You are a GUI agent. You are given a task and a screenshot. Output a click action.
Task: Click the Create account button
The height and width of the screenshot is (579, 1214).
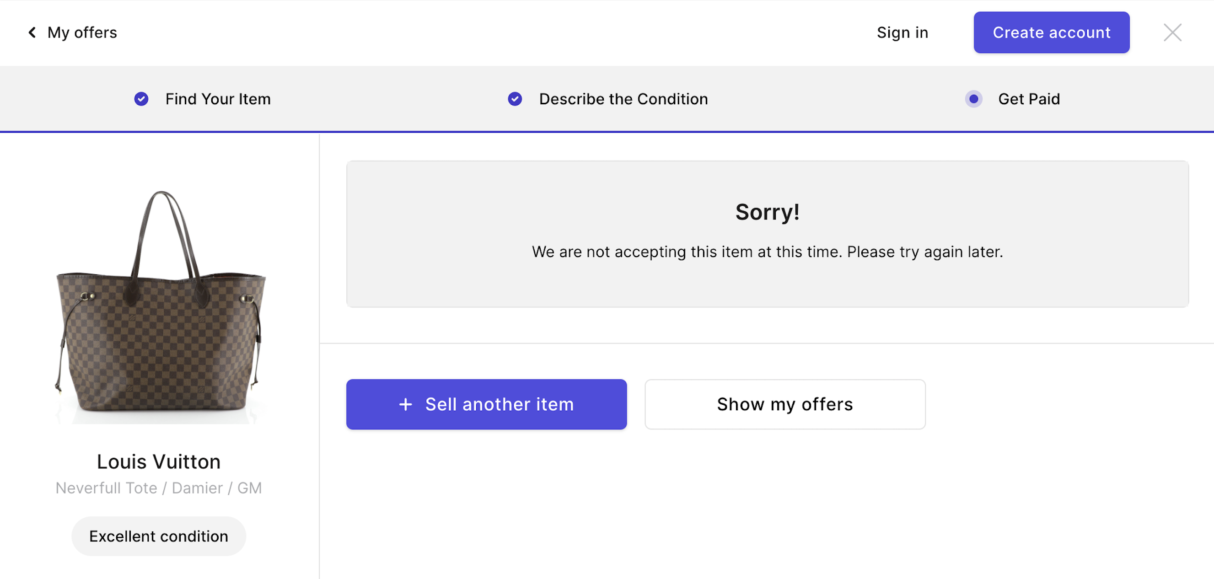[1051, 32]
